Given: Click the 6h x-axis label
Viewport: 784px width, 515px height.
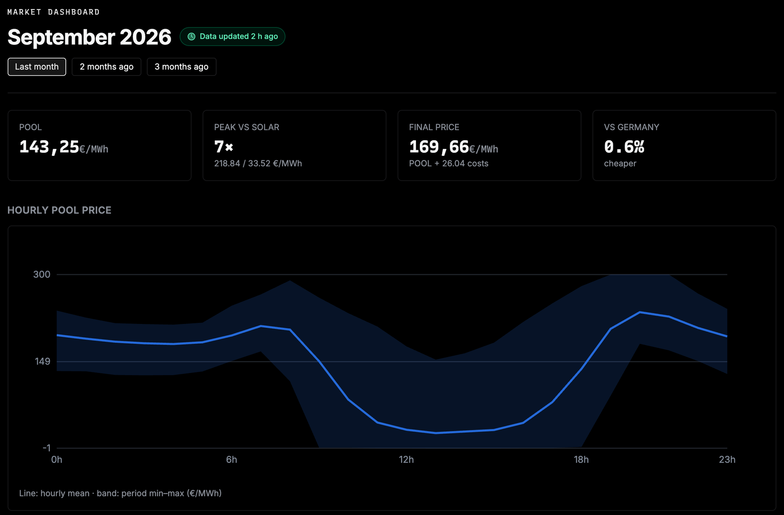Looking at the screenshot, I should [232, 460].
